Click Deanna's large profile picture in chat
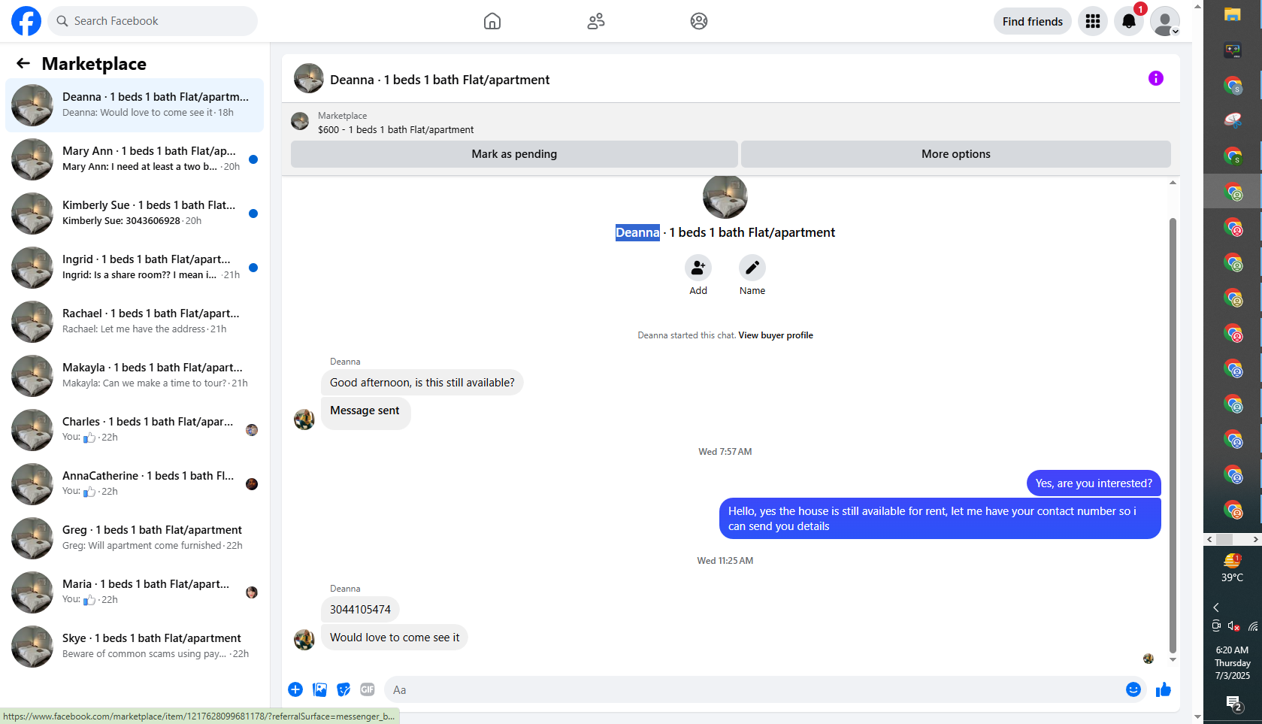This screenshot has width=1262, height=724. pyautogui.click(x=725, y=197)
